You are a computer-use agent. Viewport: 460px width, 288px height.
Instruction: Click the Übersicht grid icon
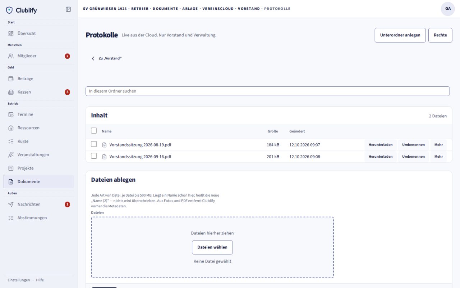11,33
